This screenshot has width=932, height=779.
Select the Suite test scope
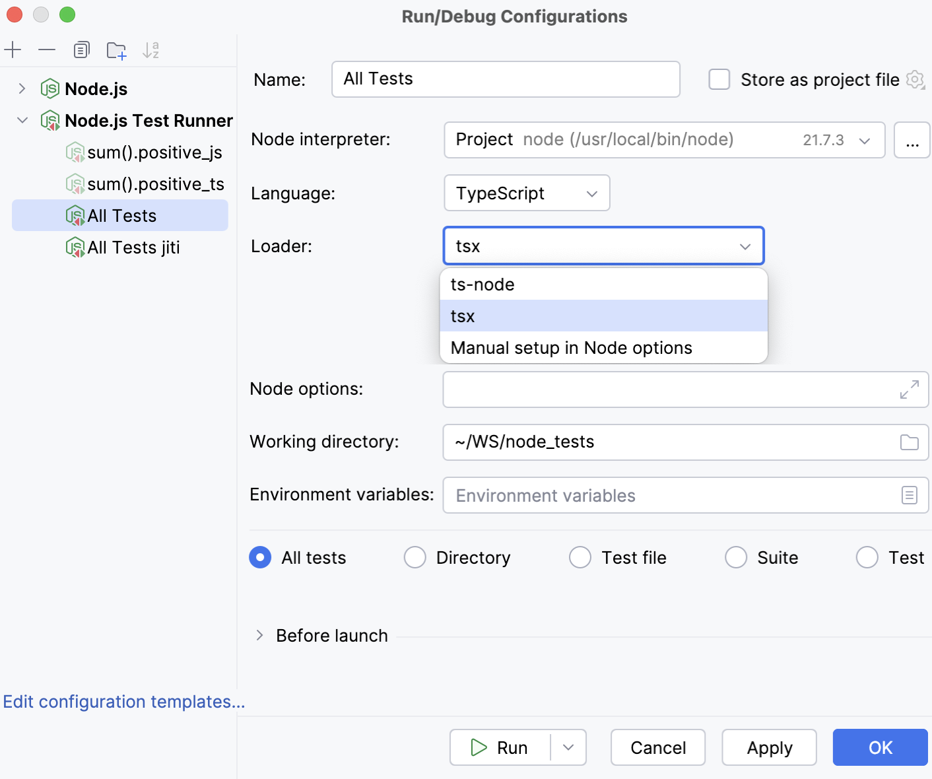736,557
